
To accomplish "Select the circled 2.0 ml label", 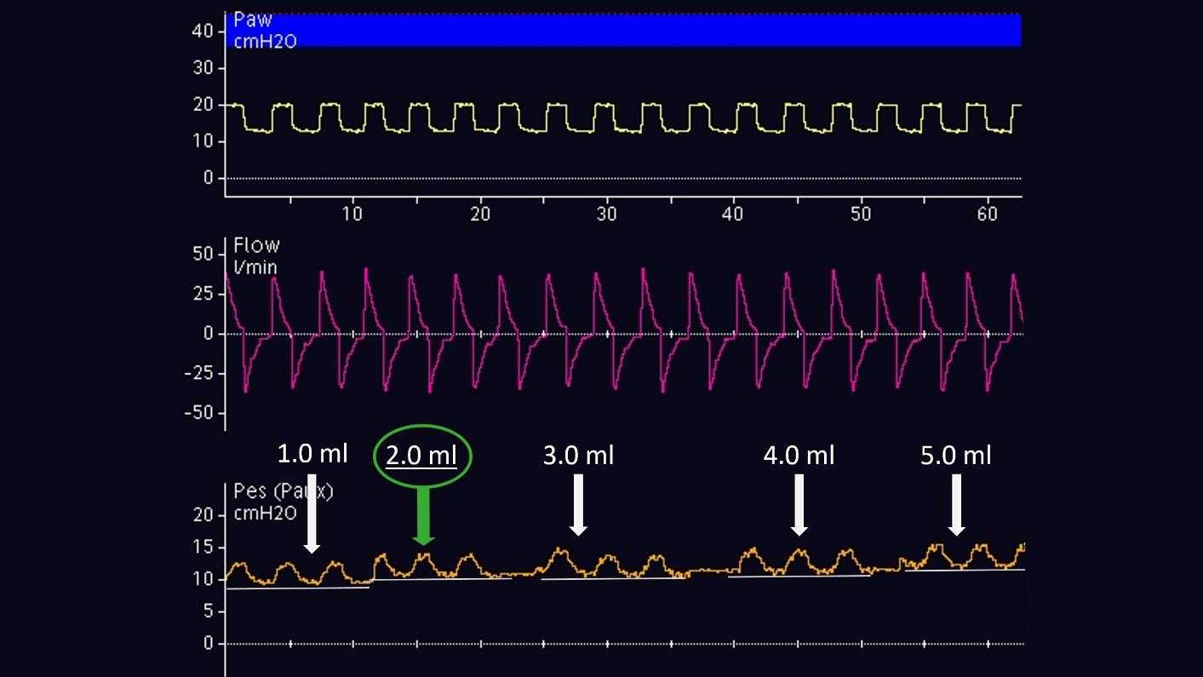I will [x=422, y=457].
